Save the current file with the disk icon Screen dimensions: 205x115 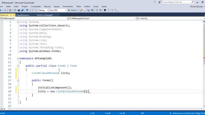19,10
